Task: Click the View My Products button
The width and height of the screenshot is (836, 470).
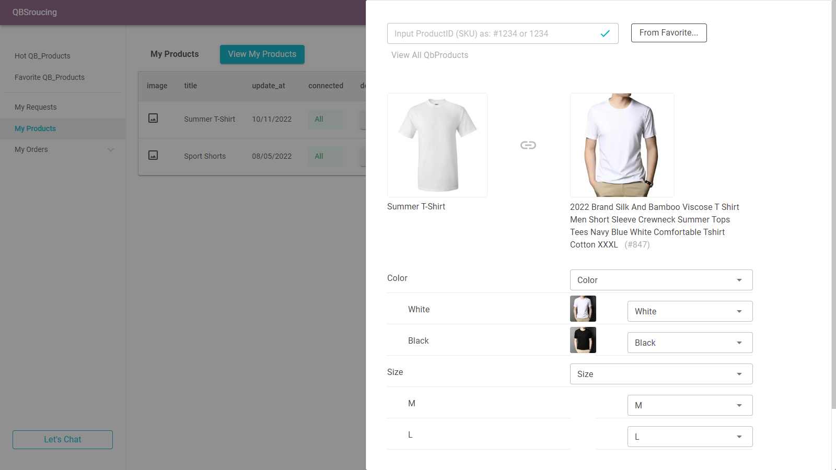Action: (262, 54)
